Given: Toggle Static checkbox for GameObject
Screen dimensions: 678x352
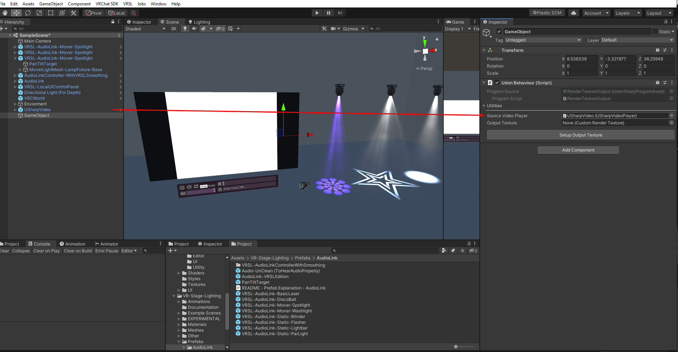Looking at the screenshot, I should point(655,31).
